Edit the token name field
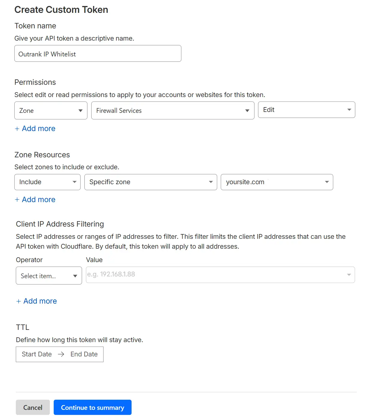Image resolution: width=372 pixels, height=420 pixels. tap(98, 53)
